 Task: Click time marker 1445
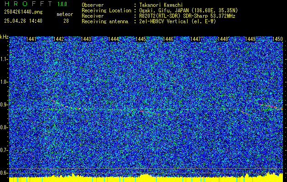[141, 39]
